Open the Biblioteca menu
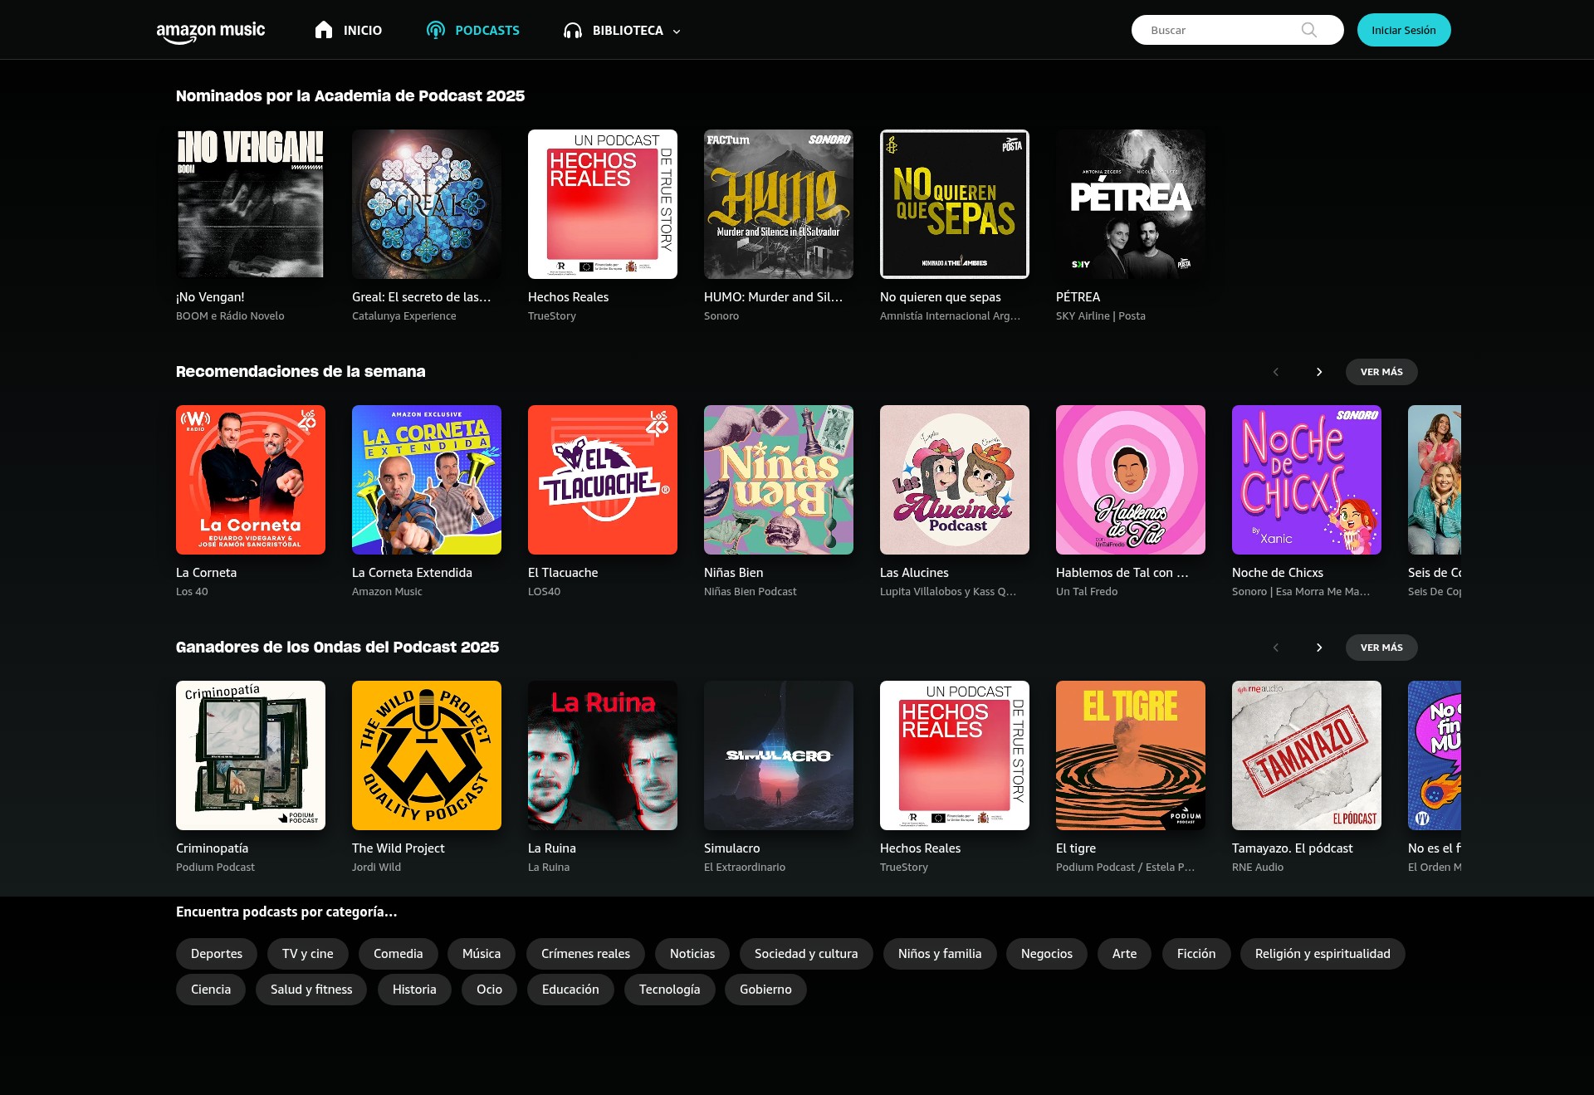This screenshot has height=1095, width=1594. pyautogui.click(x=623, y=31)
